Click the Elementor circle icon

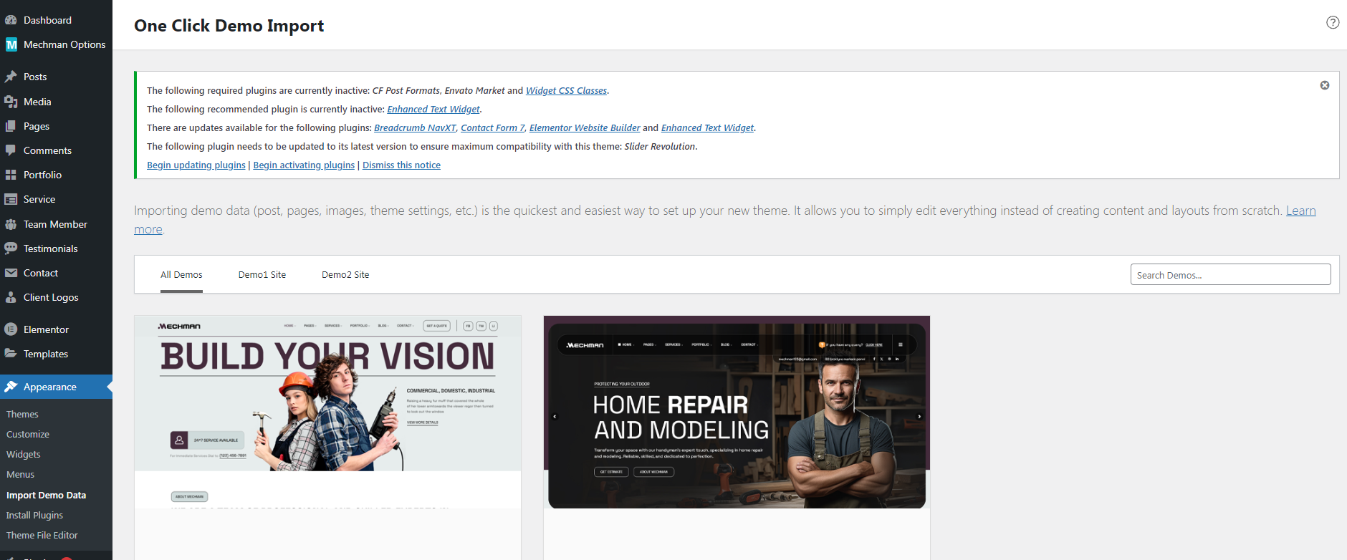[x=11, y=329]
